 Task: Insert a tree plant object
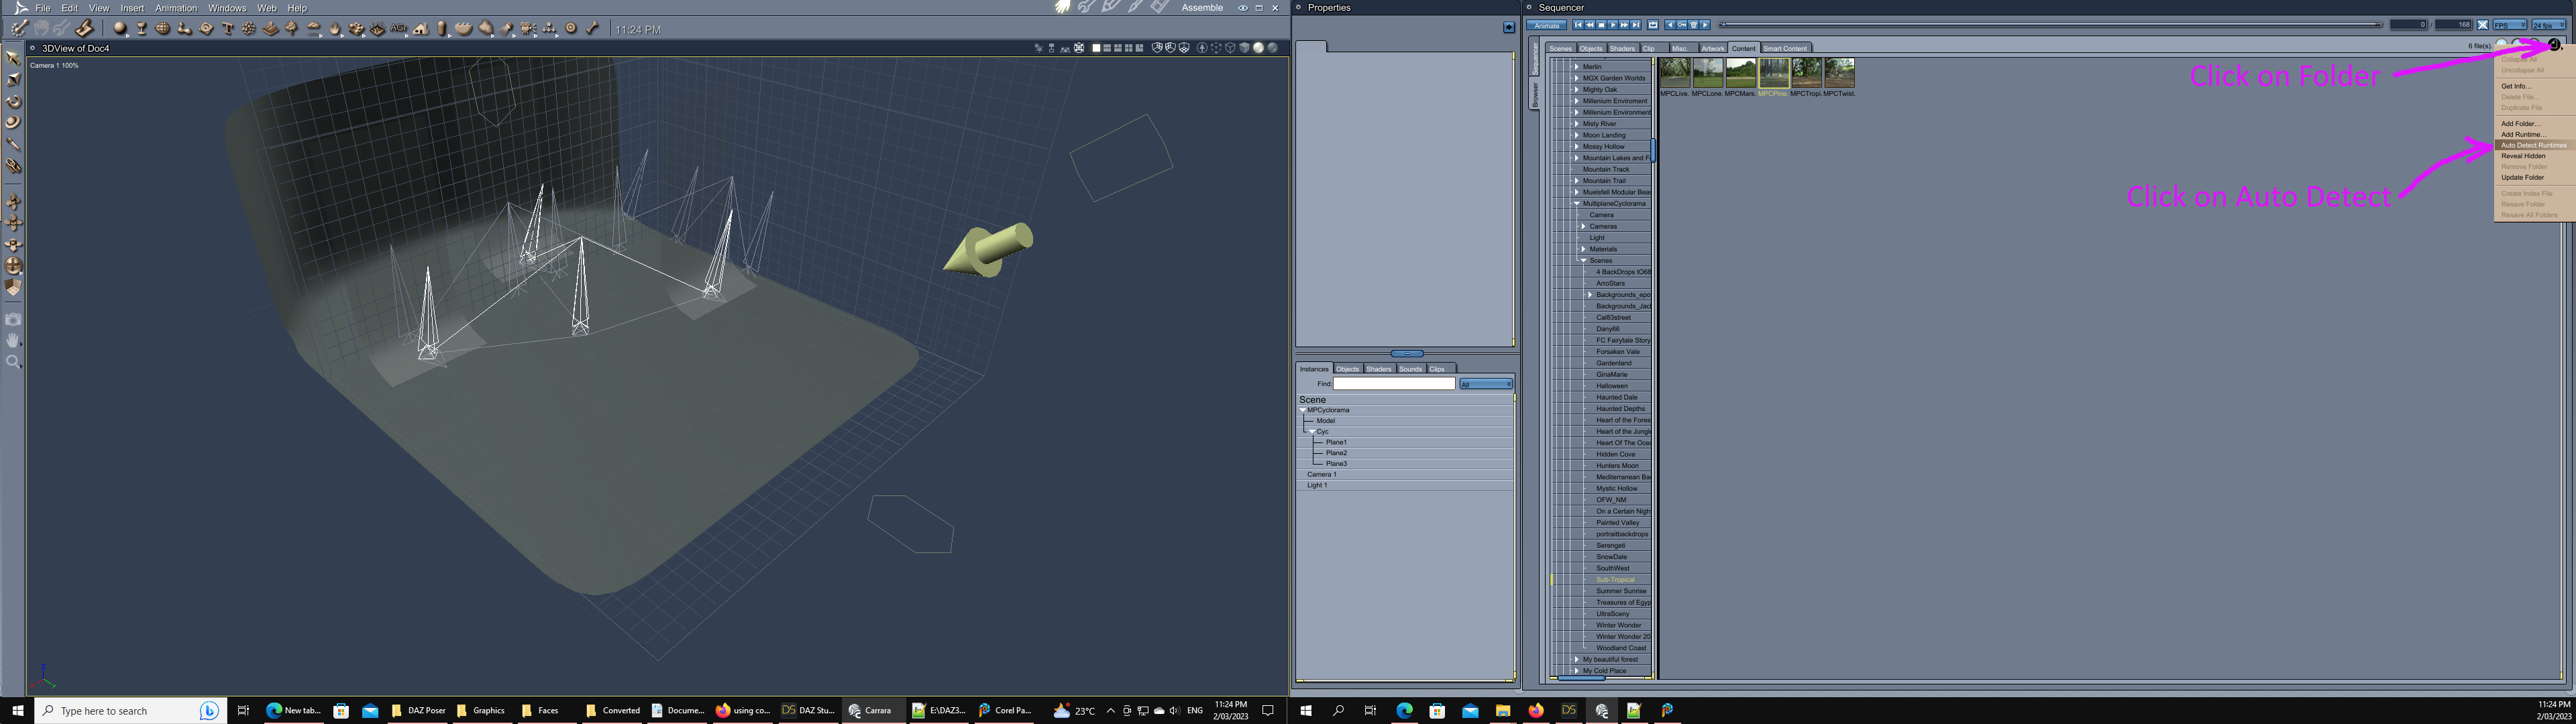(292, 28)
